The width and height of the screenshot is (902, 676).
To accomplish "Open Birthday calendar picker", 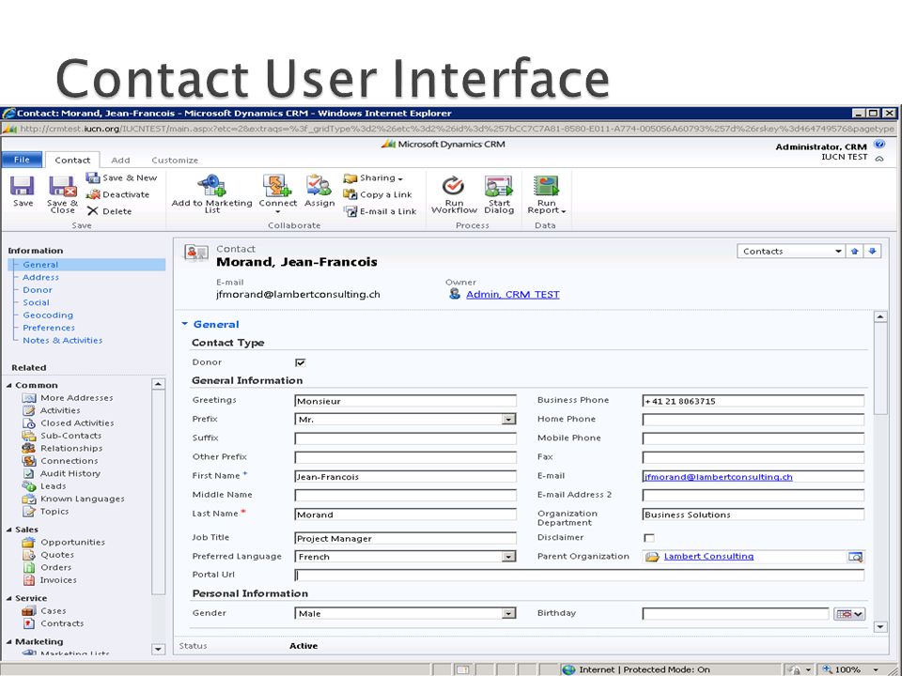I will point(849,614).
